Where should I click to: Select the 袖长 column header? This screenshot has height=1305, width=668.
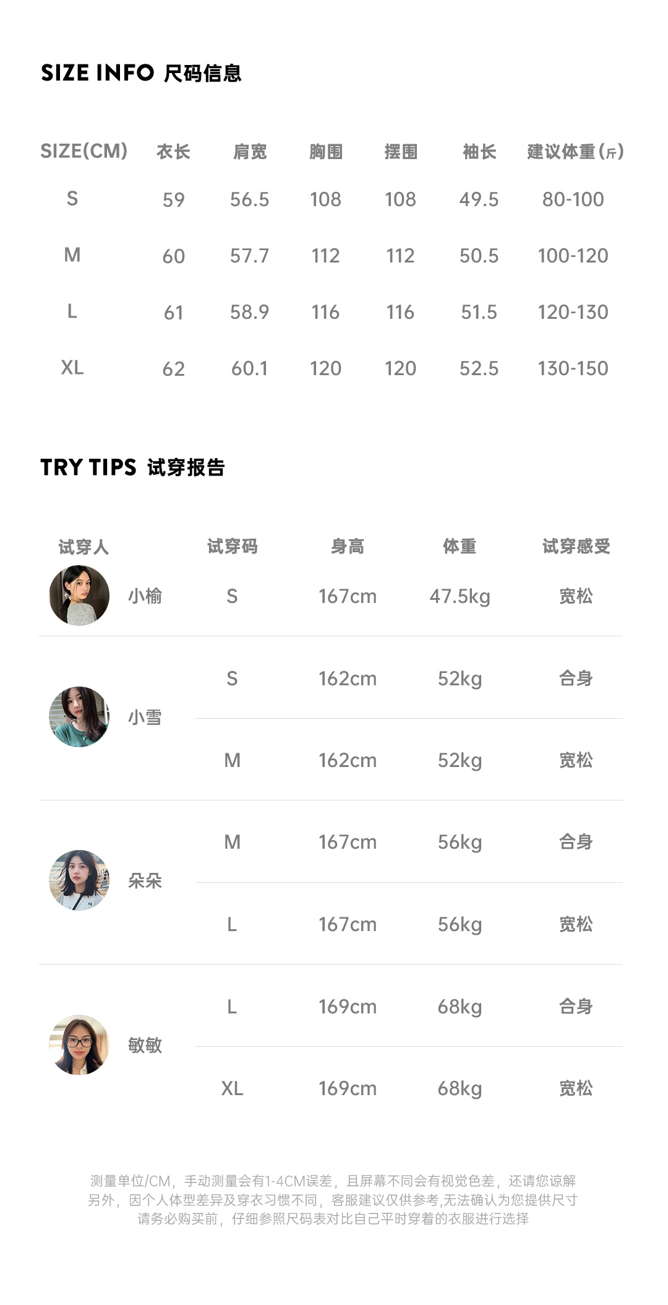coord(479,152)
